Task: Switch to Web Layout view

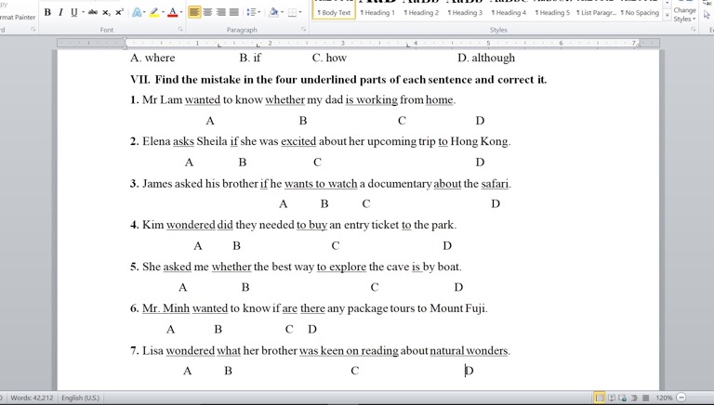Action: tap(623, 398)
